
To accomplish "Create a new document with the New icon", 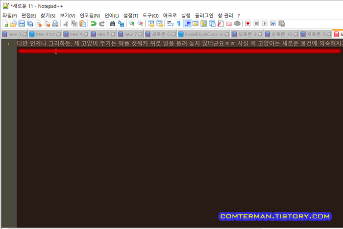I will [x=5, y=24].
